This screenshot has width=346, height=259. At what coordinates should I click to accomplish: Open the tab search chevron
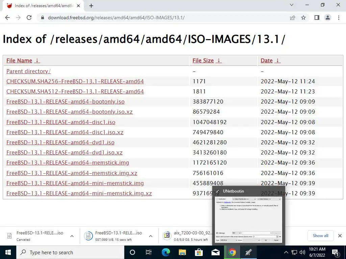[x=292, y=5]
